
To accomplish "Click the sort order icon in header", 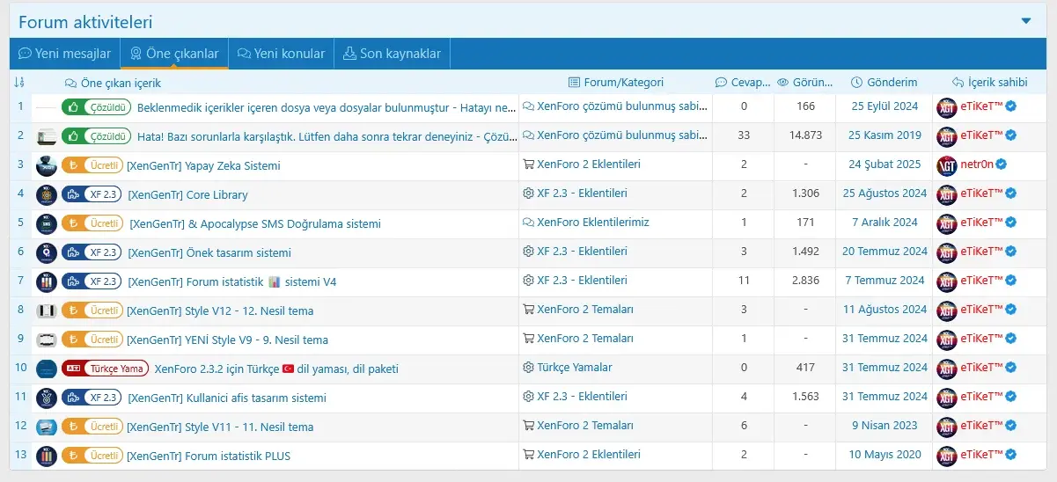I will click(x=19, y=83).
